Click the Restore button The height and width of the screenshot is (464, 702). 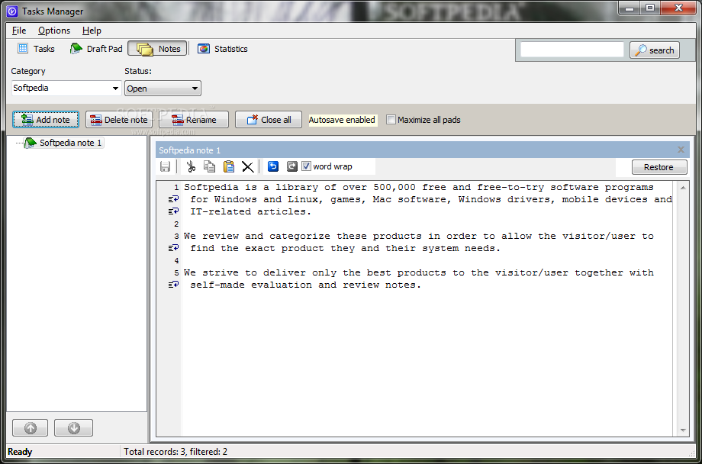pos(659,167)
